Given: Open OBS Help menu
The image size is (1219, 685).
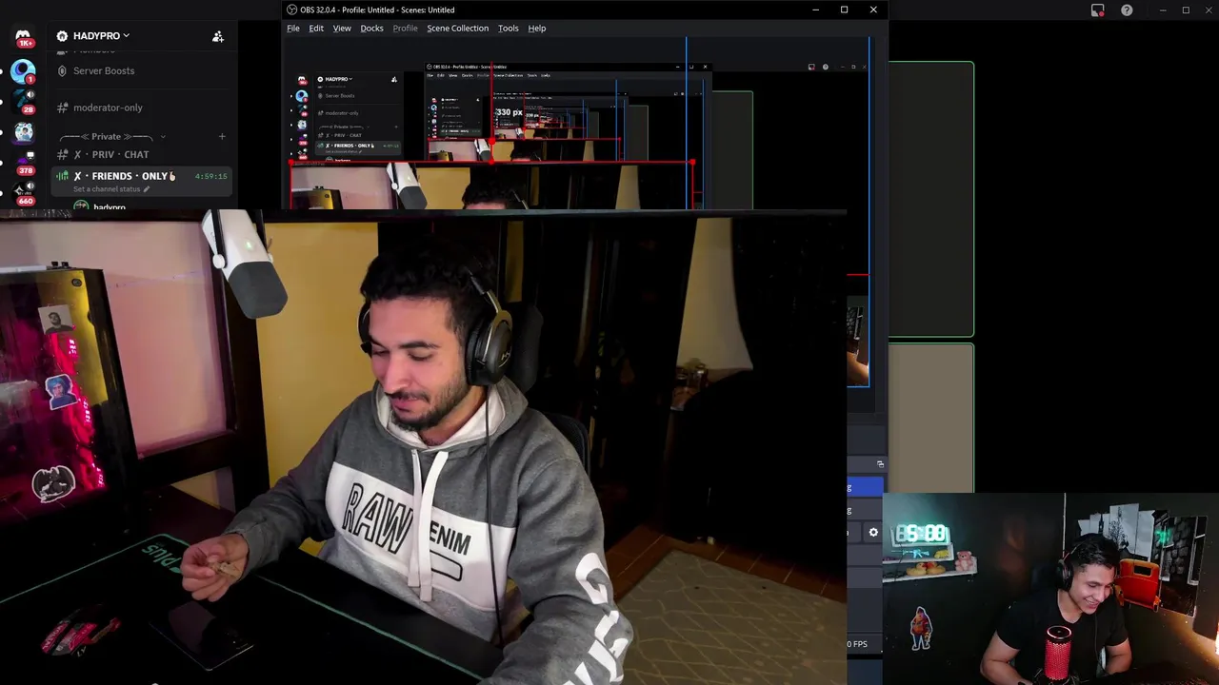Looking at the screenshot, I should [x=537, y=29].
